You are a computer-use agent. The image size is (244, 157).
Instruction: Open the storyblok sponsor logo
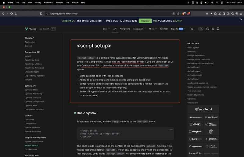[195, 131]
